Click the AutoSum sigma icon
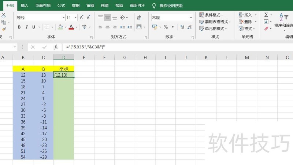 coord(266,15)
